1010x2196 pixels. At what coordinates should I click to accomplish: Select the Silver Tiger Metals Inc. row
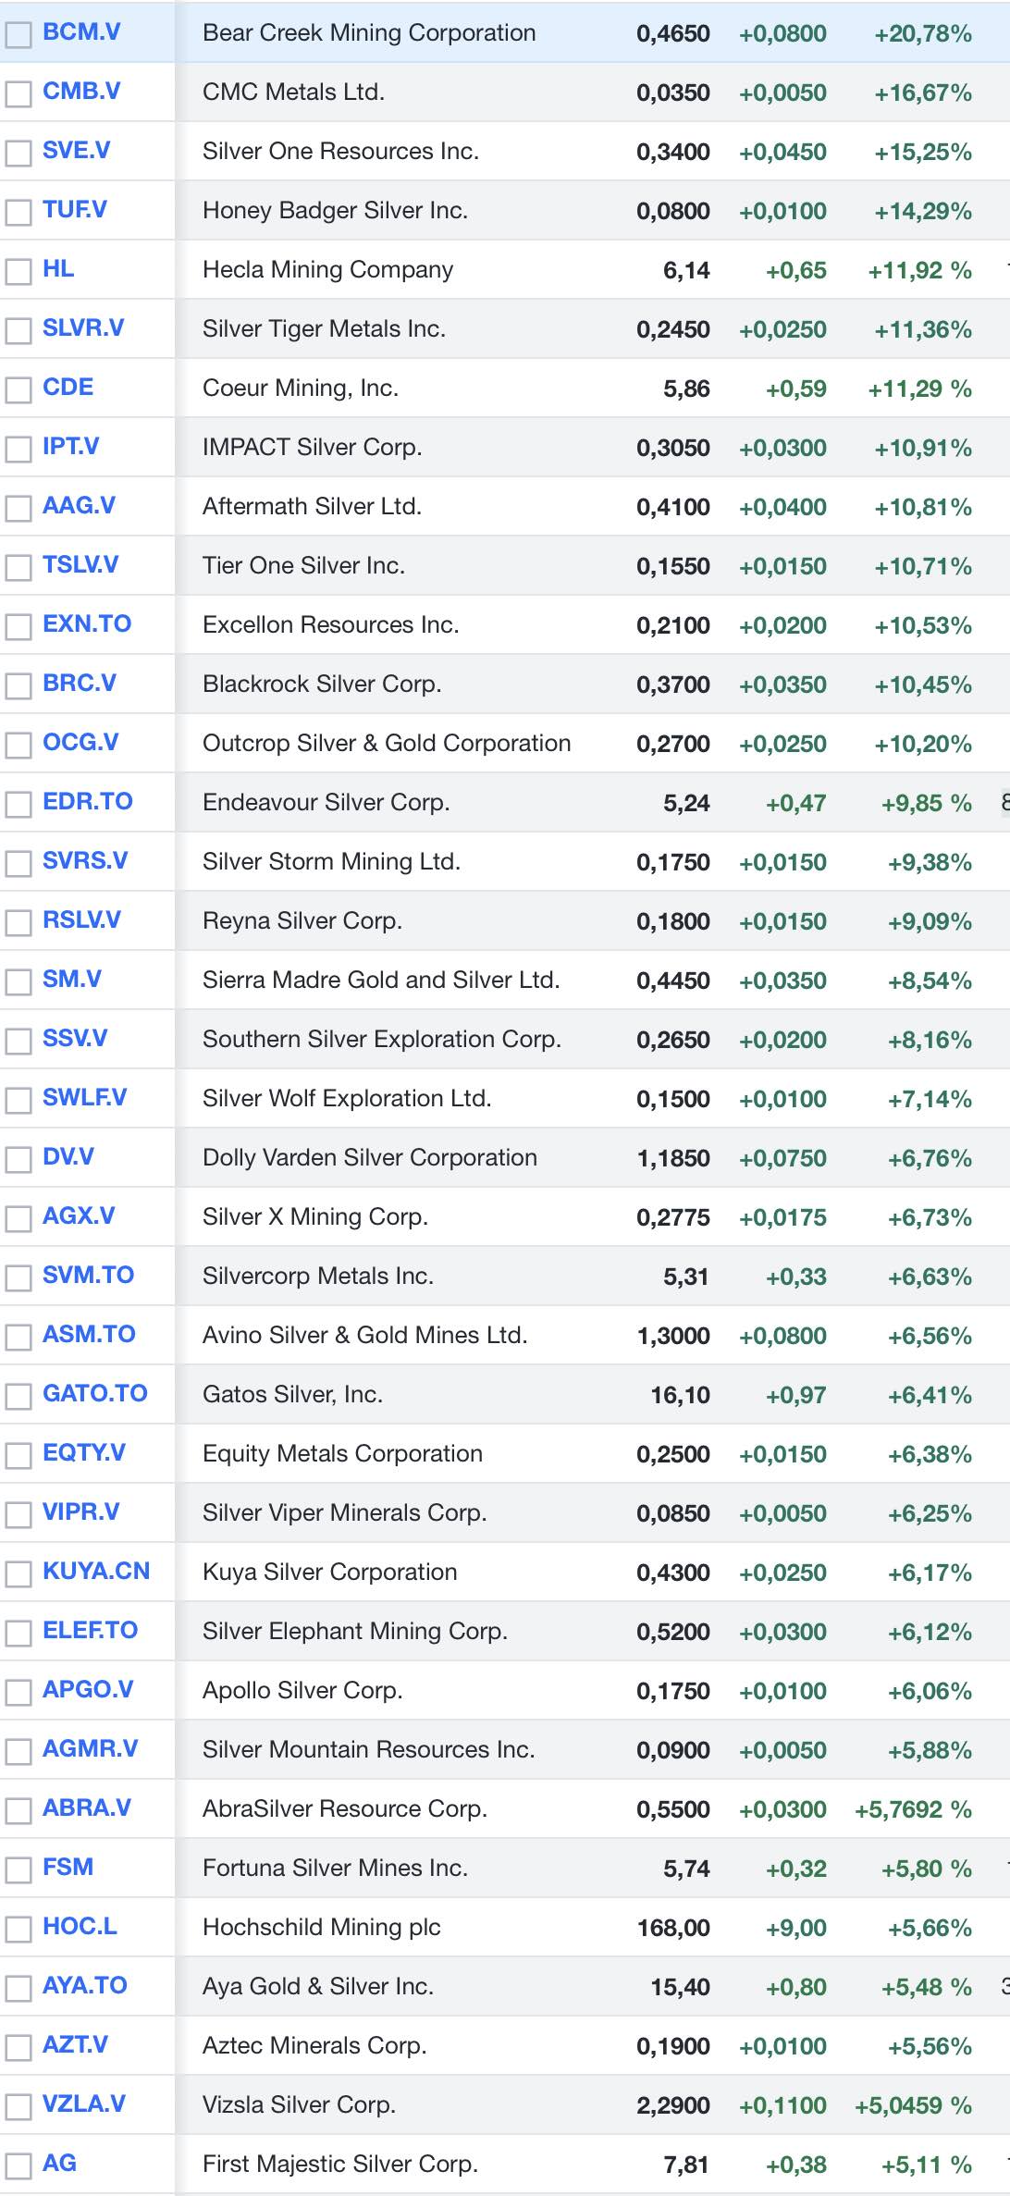324,329
